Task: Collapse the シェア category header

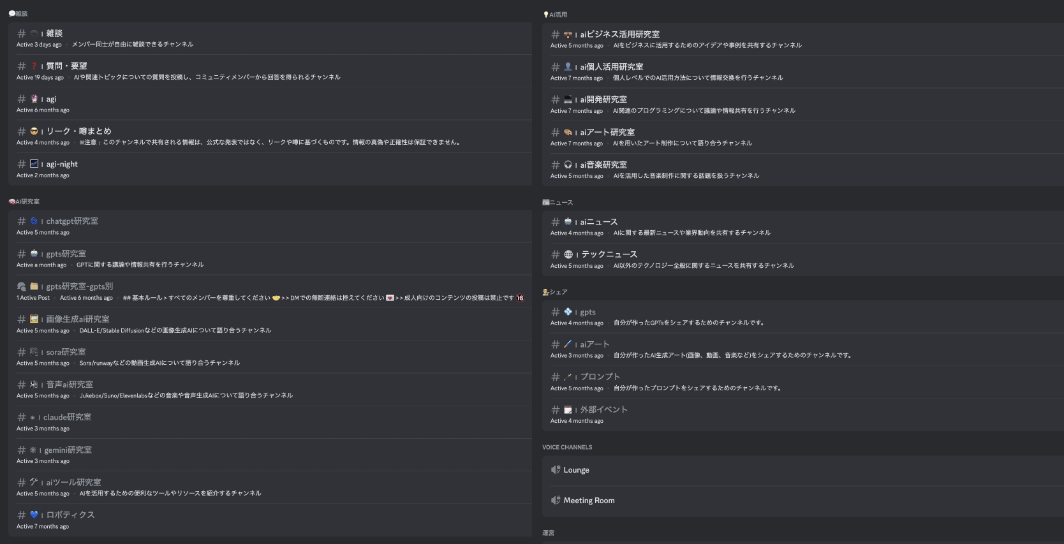Action: click(x=555, y=292)
